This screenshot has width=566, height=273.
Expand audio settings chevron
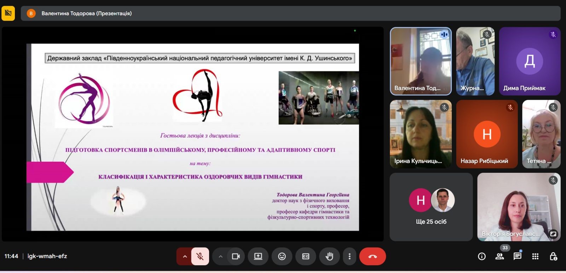point(184,256)
